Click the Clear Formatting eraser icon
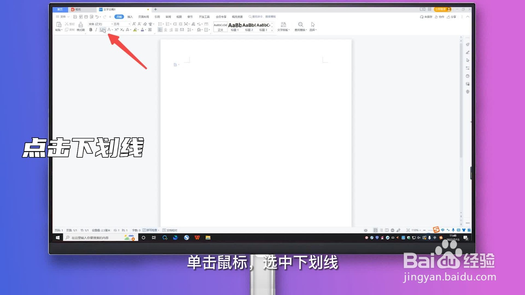Viewport: 525px width, 295px height. tap(145, 24)
